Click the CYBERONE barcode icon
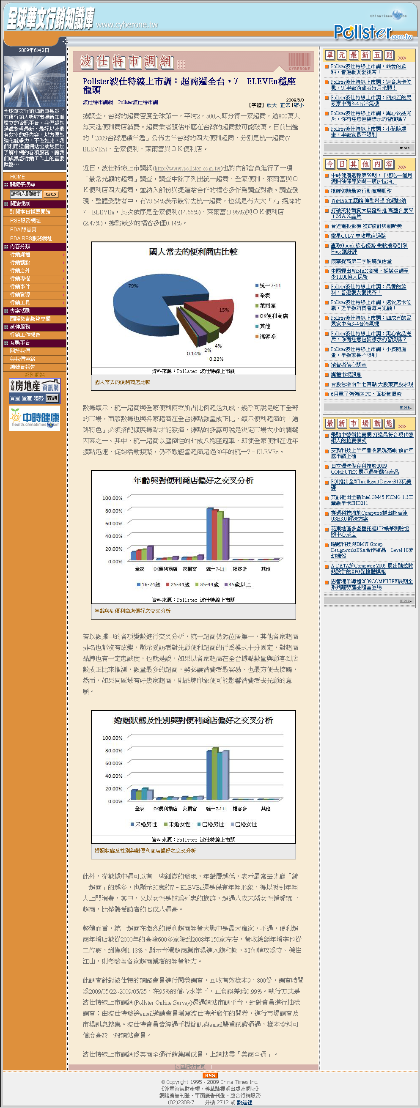The height and width of the screenshot is (1108, 420). [x=299, y=61]
